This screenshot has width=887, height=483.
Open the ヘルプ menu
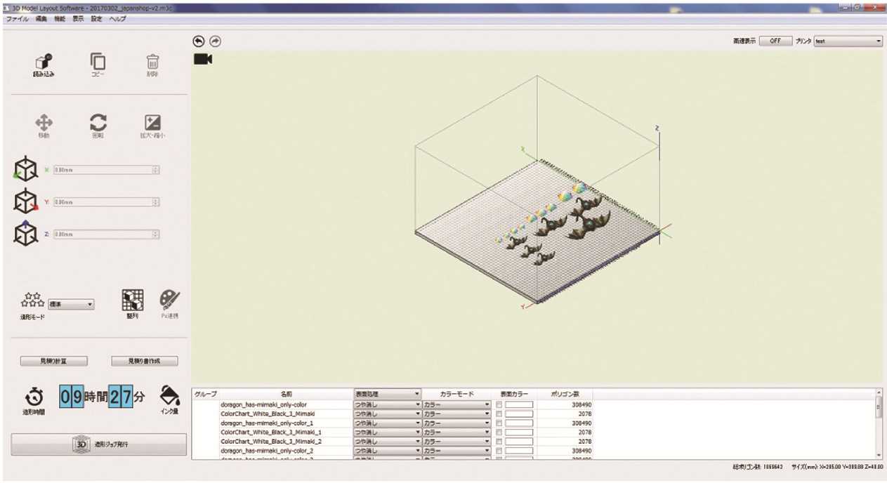click(x=117, y=19)
